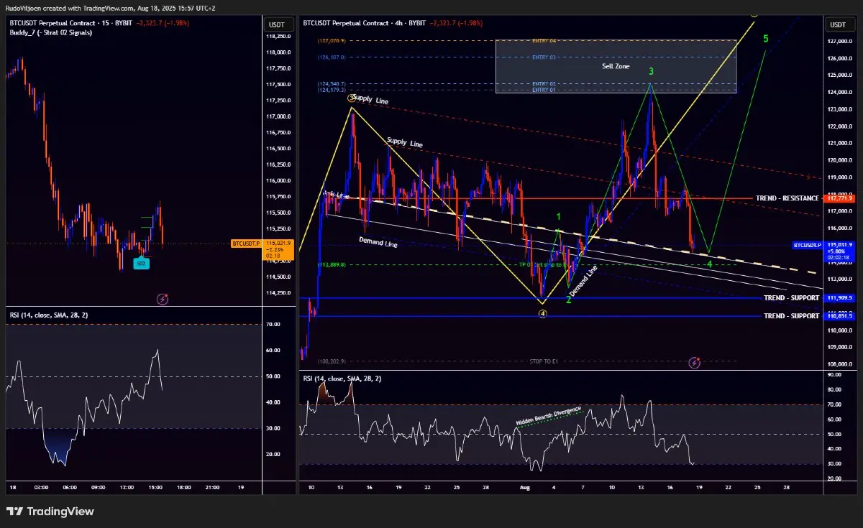Viewport: 863px width, 528px height.
Task: Click the blue 110,851.5 price axis tag
Action: [840, 315]
